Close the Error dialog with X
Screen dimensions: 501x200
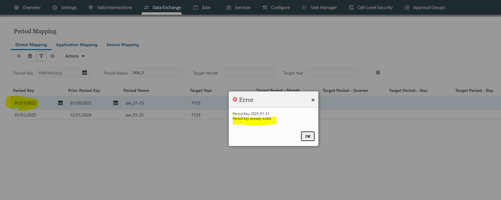point(313,100)
